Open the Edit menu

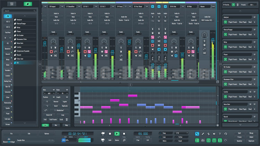pos(29,134)
